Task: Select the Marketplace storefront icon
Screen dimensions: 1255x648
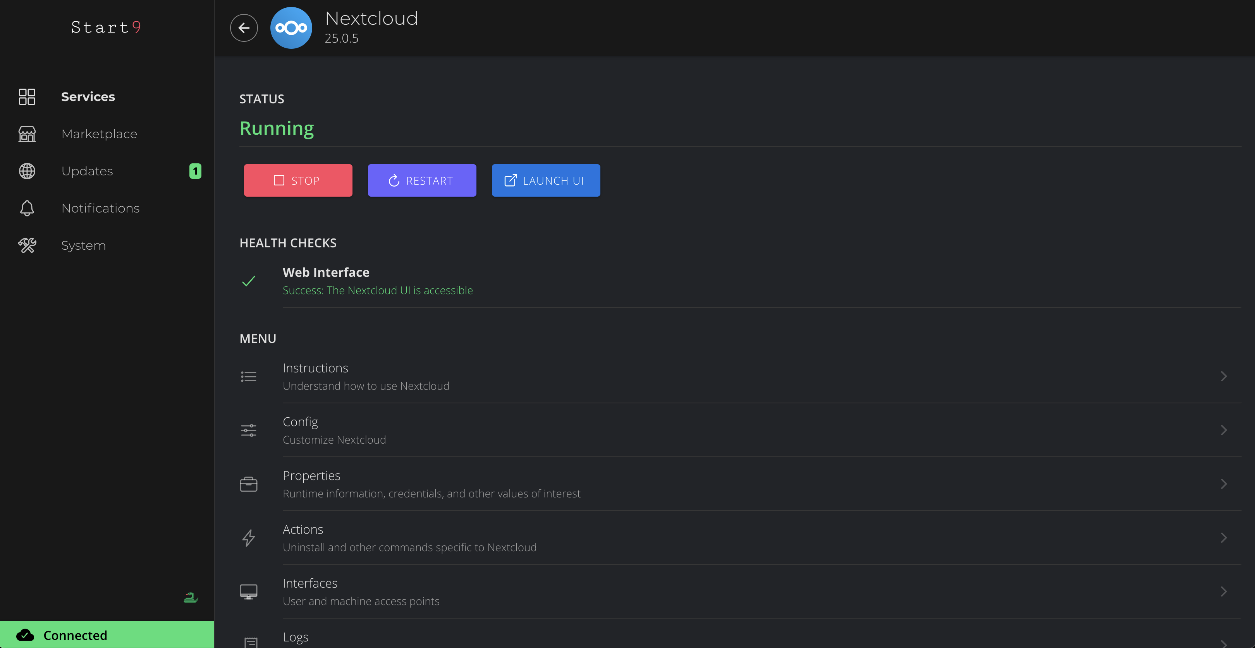Action: point(27,134)
